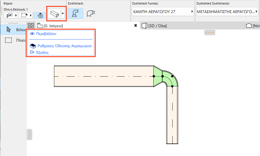This screenshot has width=260, height=156.
Task: Click the Όλη η Επιλογή: 1 label
Action: [x=16, y=9]
